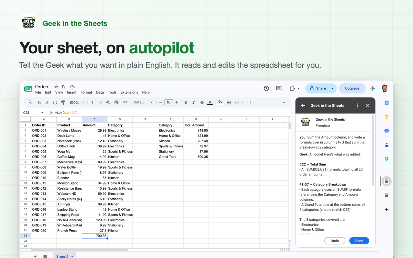The image size is (413, 258).
Task: Open the zoom 100% dropdown
Action: [x=77, y=103]
